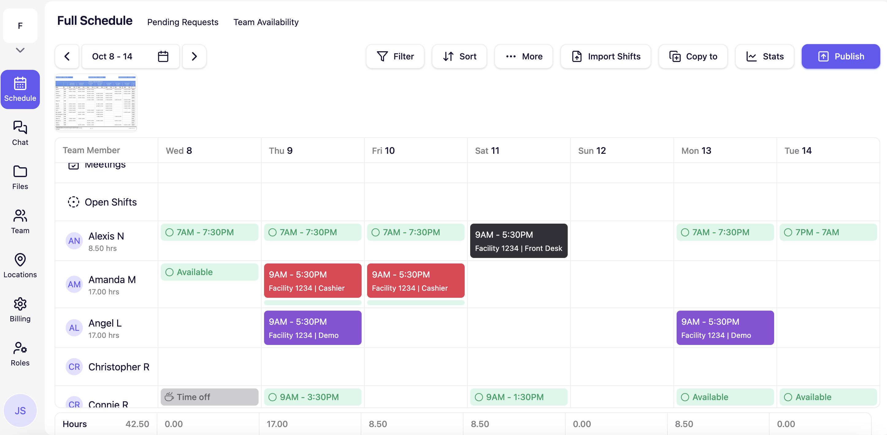The image size is (887, 435).
Task: Switch to Team Availability tab
Action: (266, 22)
